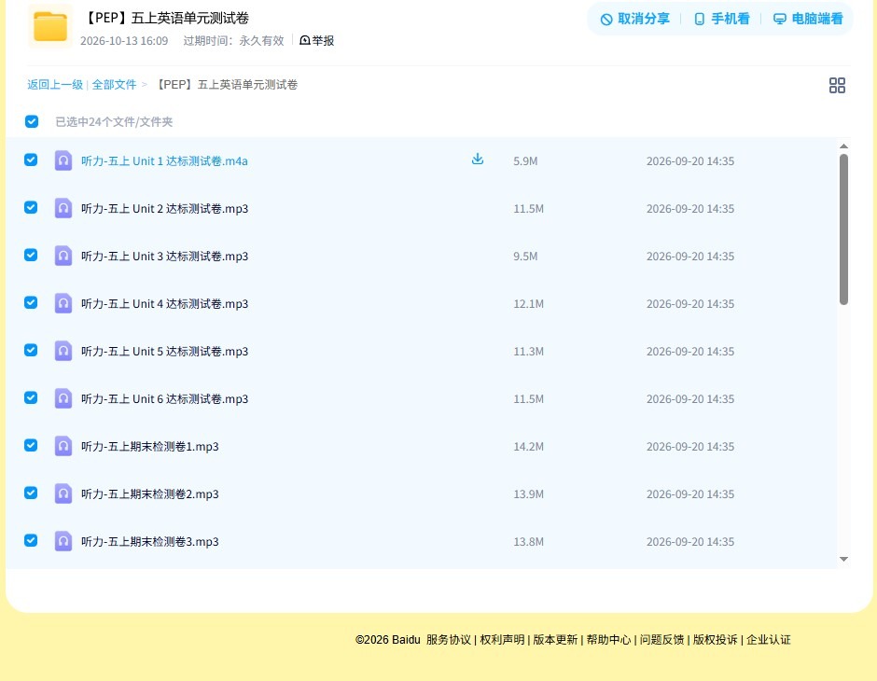
Task: Click audio icon of Unit 1 达标测试卷.m4a
Action: coord(63,160)
